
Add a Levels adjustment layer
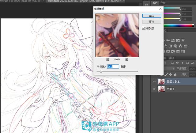point(168,40)
